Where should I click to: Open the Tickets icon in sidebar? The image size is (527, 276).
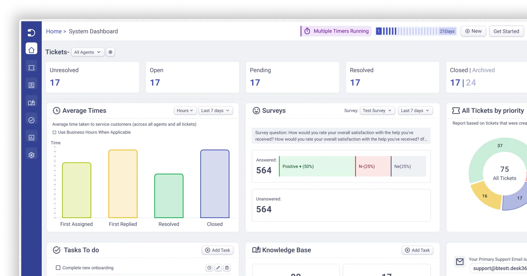[31, 68]
